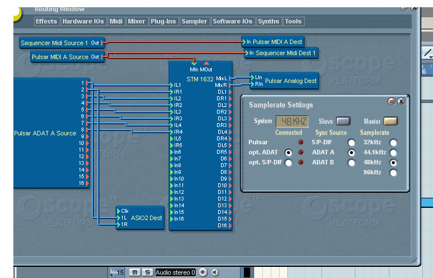Click the 1L port on ASIO2 Dest
The image size is (433, 278).
point(119,218)
